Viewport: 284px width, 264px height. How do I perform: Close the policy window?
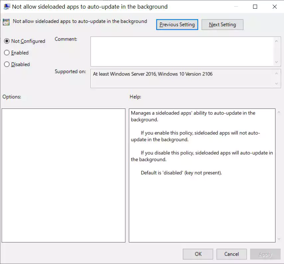[275, 7]
